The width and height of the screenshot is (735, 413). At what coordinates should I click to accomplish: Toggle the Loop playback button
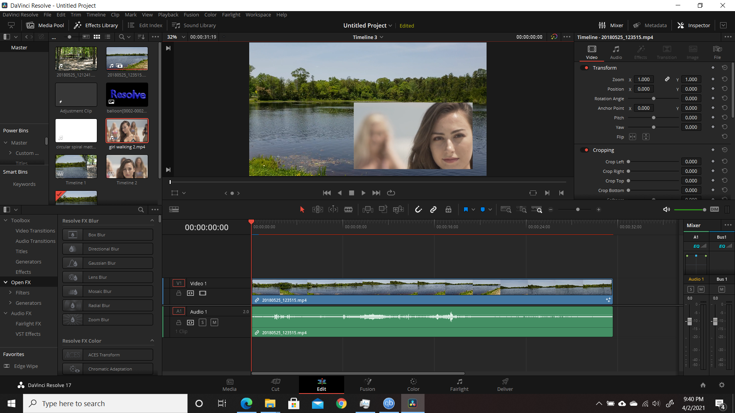tap(391, 193)
